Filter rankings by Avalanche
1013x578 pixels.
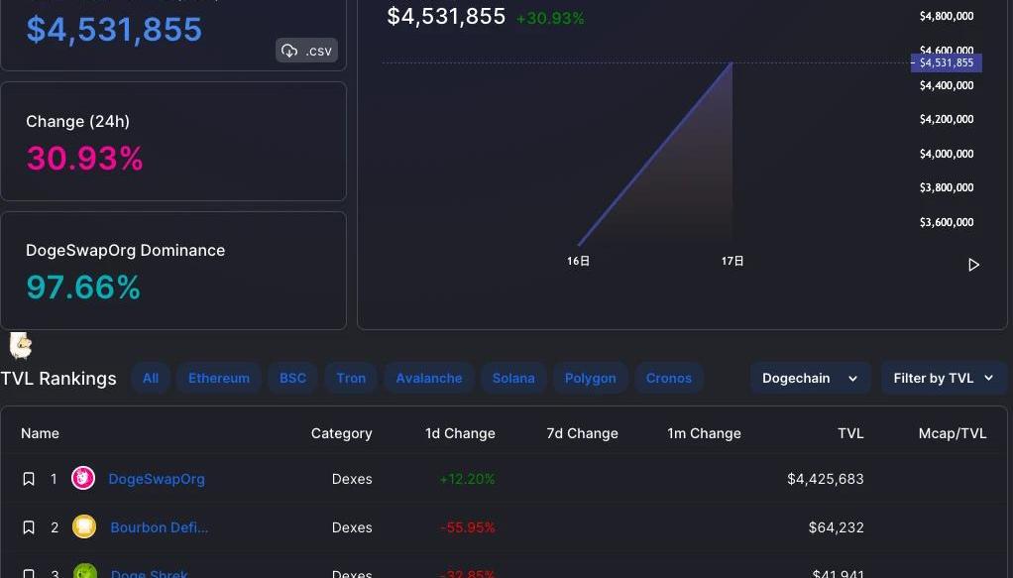(429, 378)
